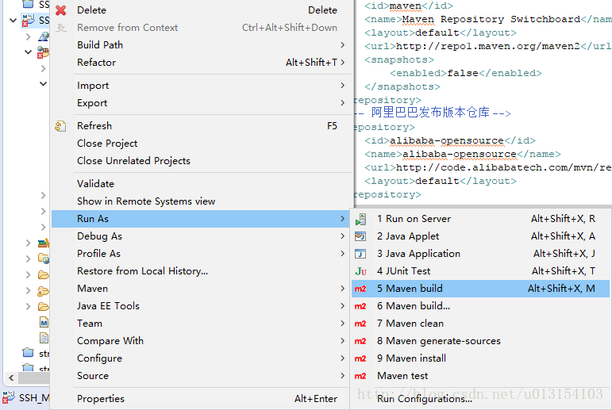Viewport: 612px width, 410px height.
Task: Click the Refresh icon in context menu
Action: click(60, 126)
